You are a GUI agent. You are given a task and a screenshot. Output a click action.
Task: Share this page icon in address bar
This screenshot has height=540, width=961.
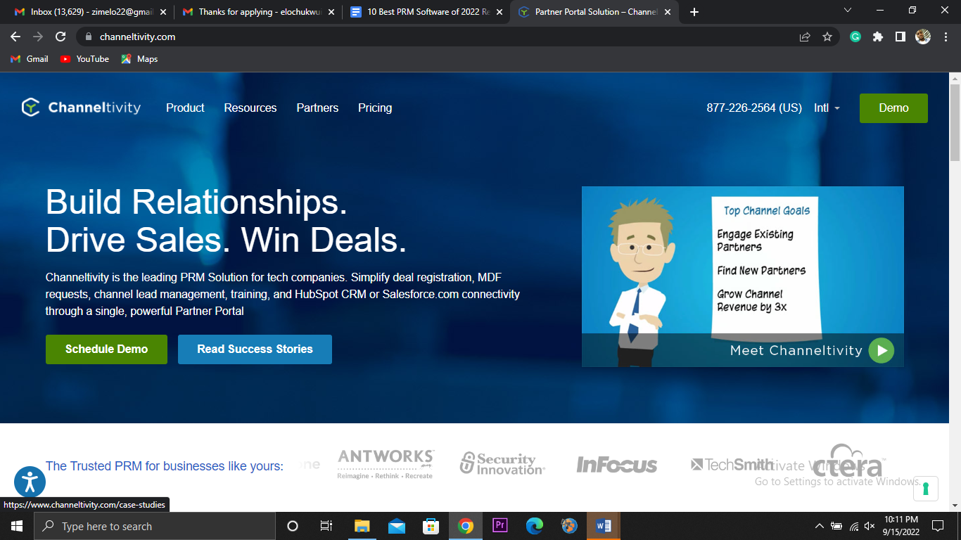coord(805,37)
